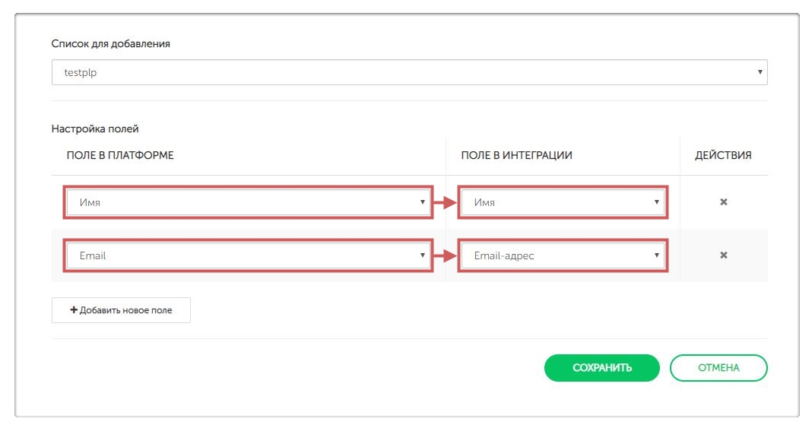The height and width of the screenshot is (425, 812).
Task: Delete the Email field mapping row
Action: click(x=724, y=255)
